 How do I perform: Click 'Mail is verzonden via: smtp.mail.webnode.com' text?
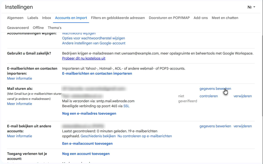98,101
